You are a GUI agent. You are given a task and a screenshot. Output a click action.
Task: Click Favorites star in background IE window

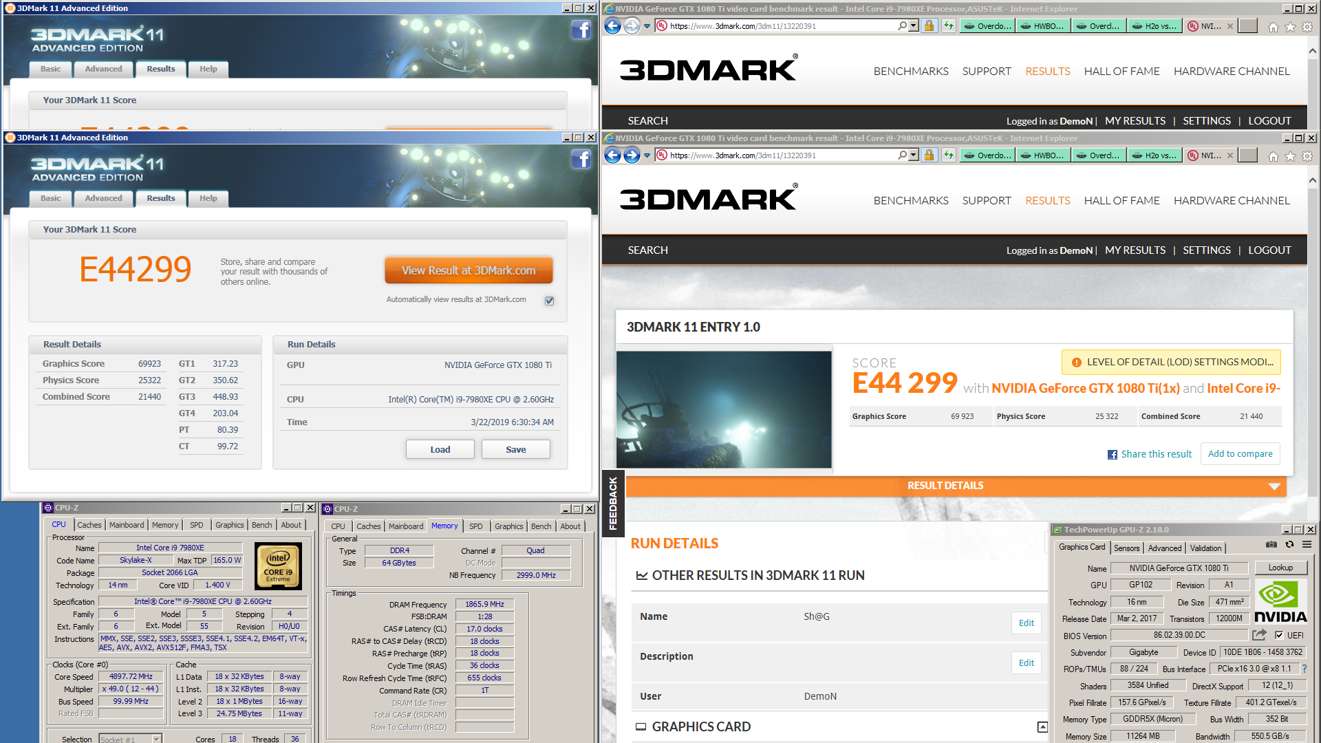(1291, 27)
